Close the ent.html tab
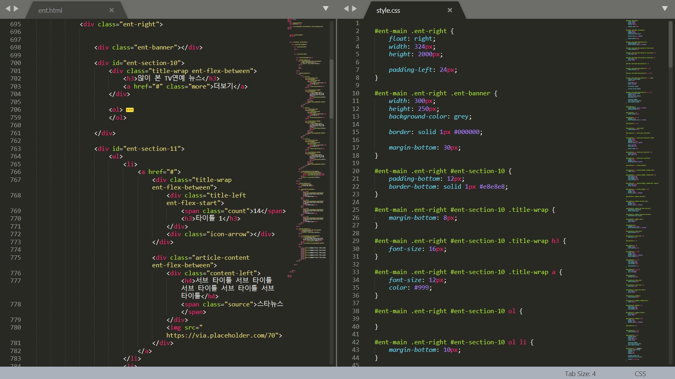 (x=111, y=10)
